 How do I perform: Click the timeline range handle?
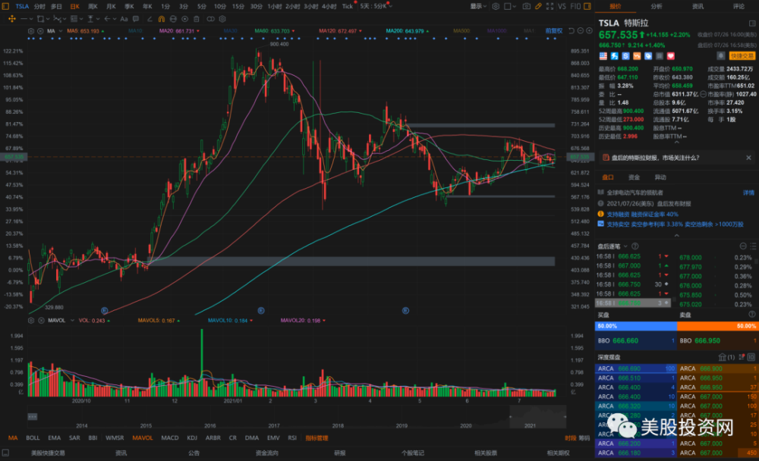pos(33,416)
